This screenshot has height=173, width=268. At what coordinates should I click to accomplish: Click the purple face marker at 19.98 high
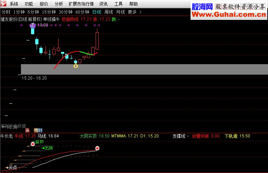pyautogui.click(x=33, y=25)
